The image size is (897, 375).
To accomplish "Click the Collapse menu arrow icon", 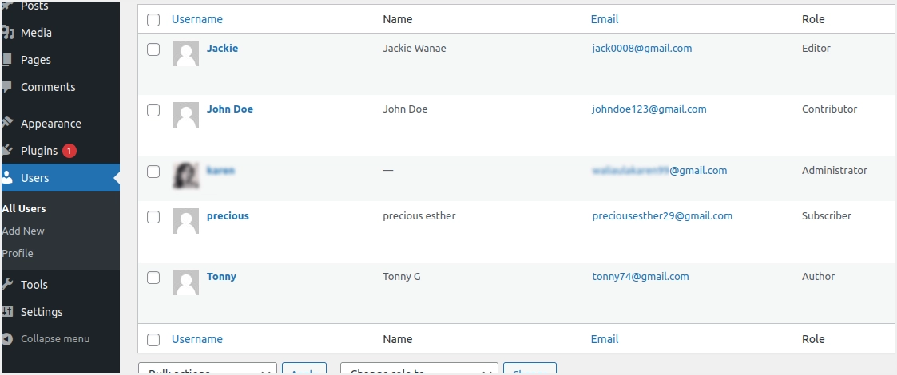I will point(7,338).
